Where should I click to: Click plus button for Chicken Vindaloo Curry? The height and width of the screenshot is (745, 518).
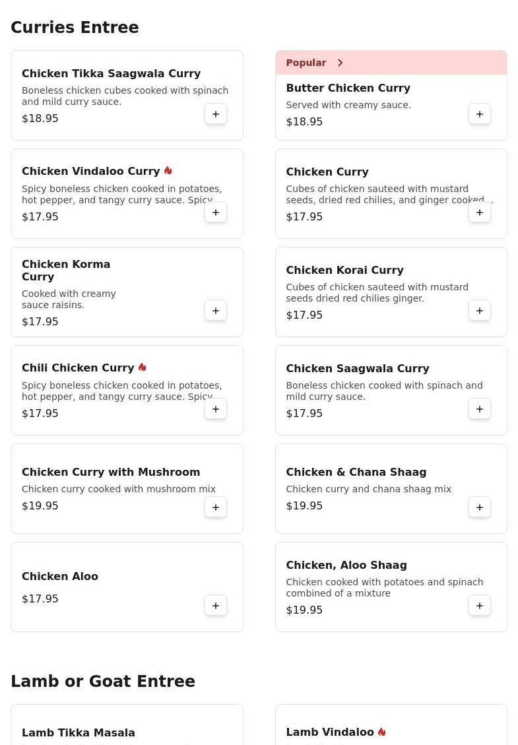216,212
